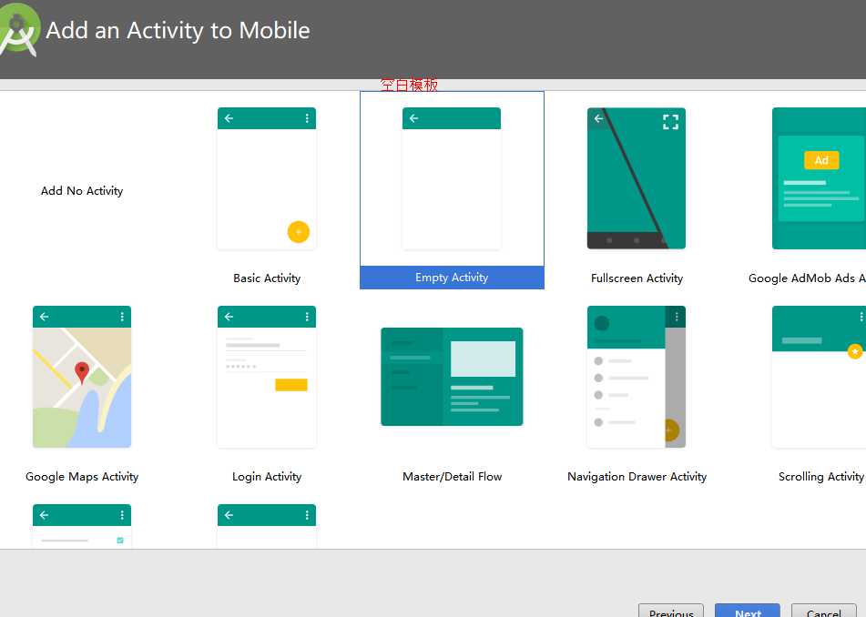This screenshot has height=617, width=866.
Task: Click the yellow FAB in Basic Activity preview
Action: coord(299,232)
